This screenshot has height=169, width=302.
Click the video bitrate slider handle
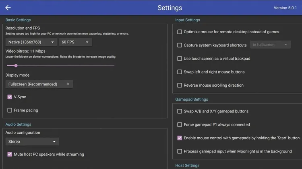16,65
